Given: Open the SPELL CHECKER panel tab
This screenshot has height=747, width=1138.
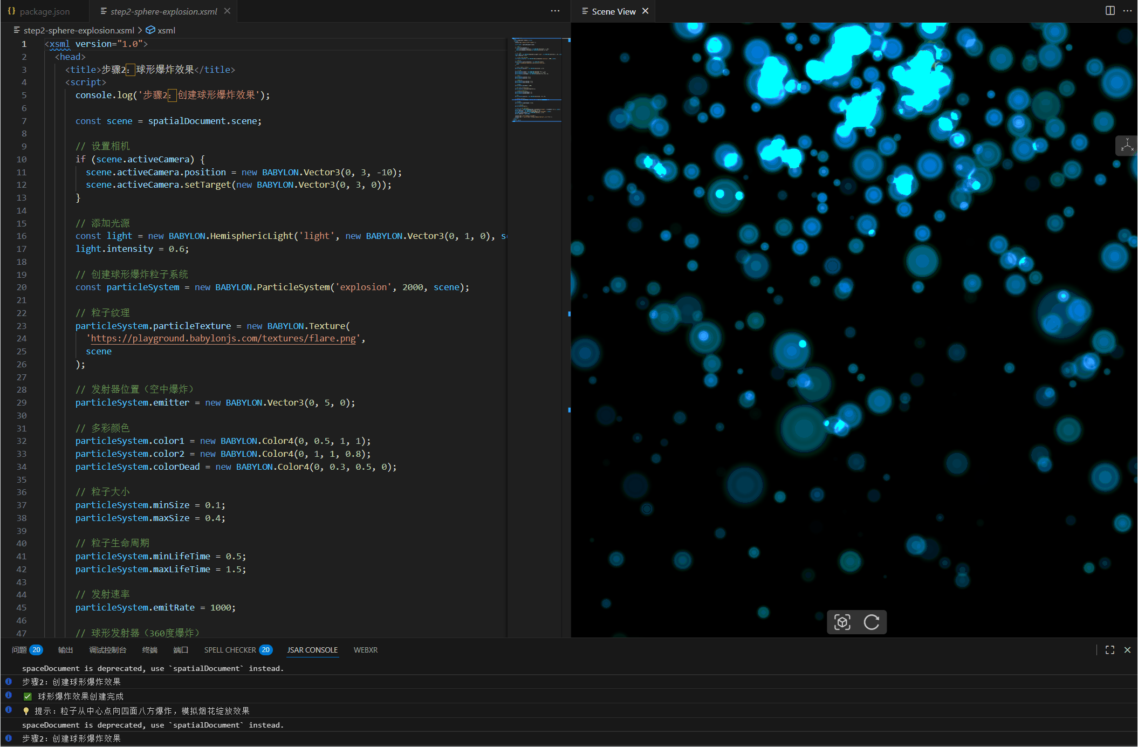Looking at the screenshot, I should point(230,650).
